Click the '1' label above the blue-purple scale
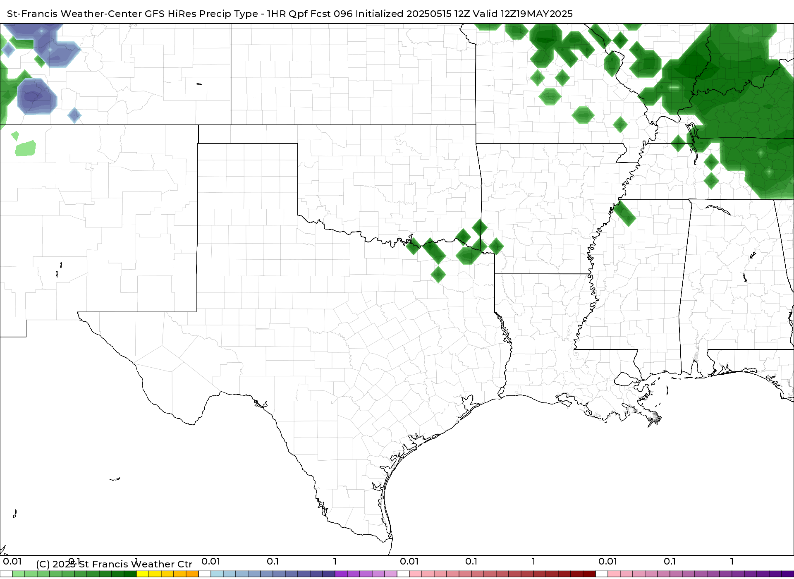 click(x=335, y=562)
